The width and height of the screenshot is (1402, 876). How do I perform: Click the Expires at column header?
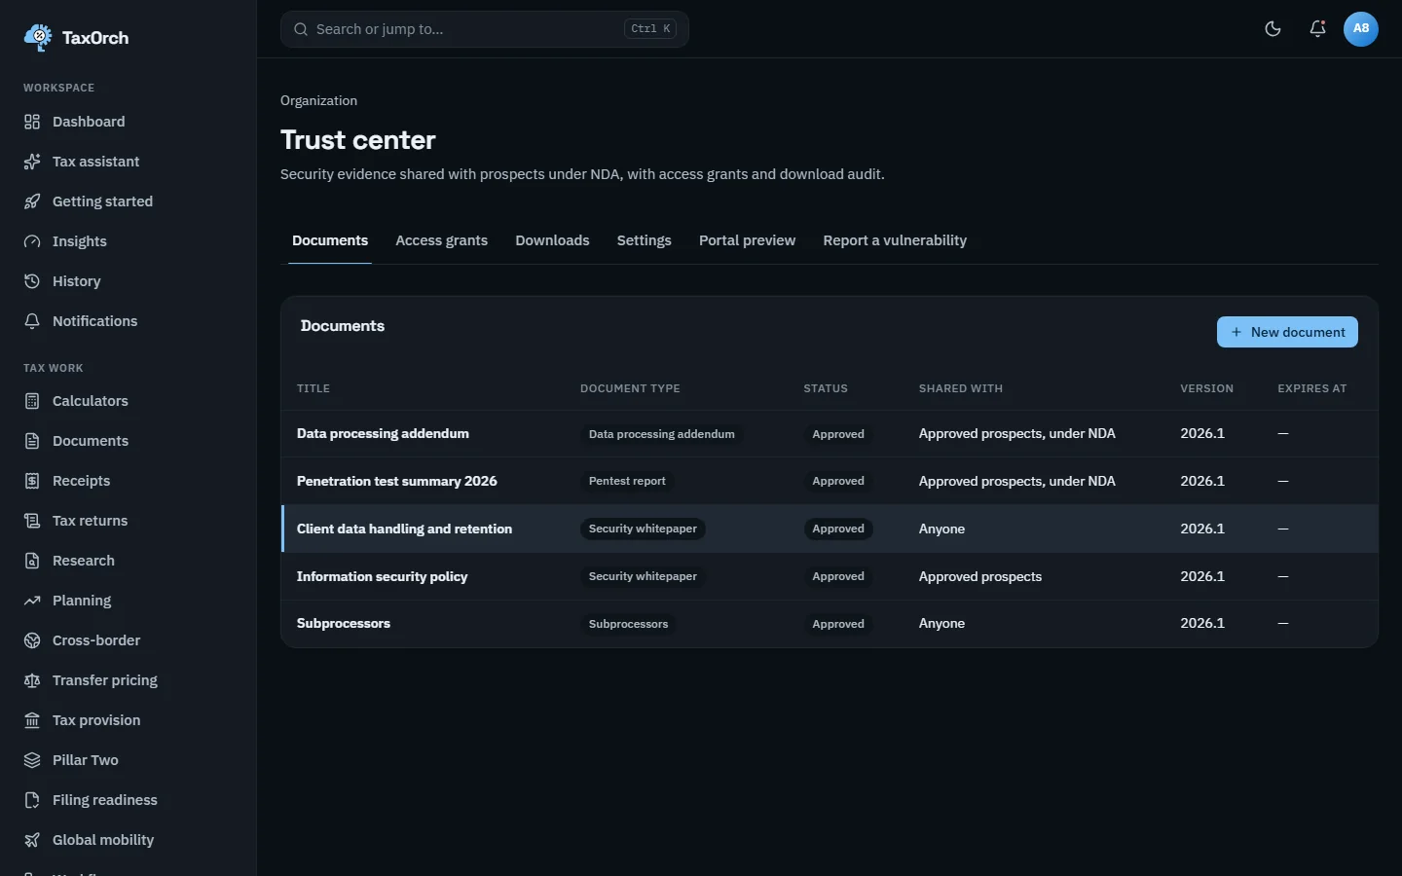(1311, 388)
